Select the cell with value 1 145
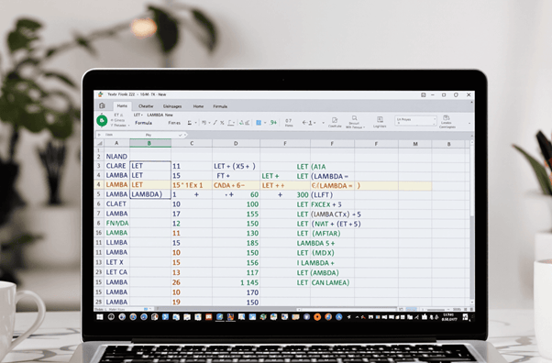 click(236, 282)
